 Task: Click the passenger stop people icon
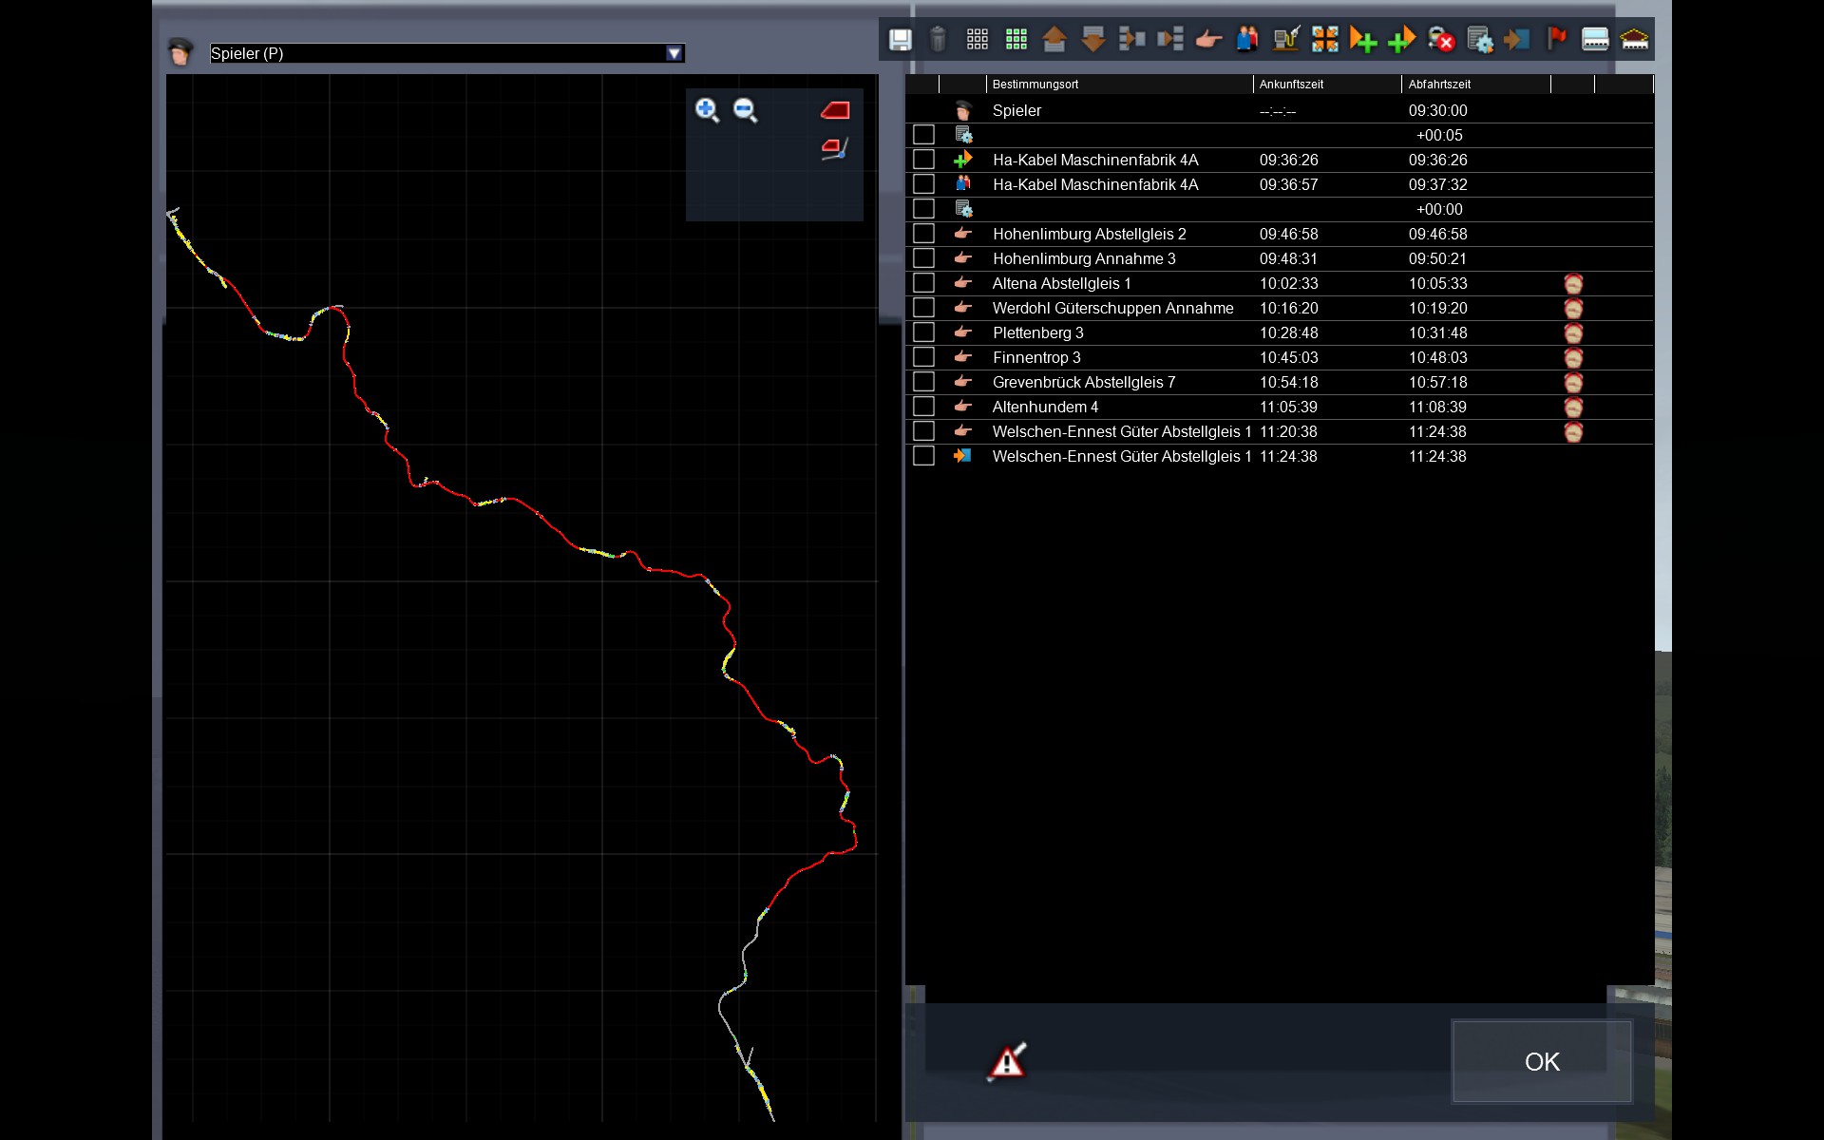pos(1247,40)
